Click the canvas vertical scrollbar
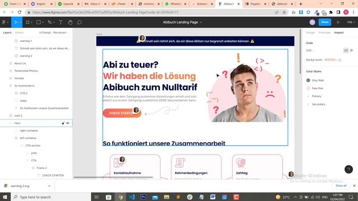This screenshot has width=358, height=201. (300, 51)
